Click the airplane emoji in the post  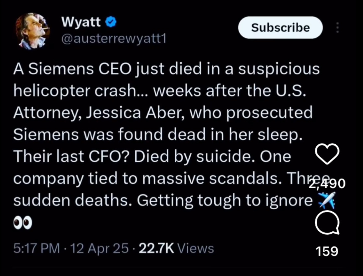326,200
